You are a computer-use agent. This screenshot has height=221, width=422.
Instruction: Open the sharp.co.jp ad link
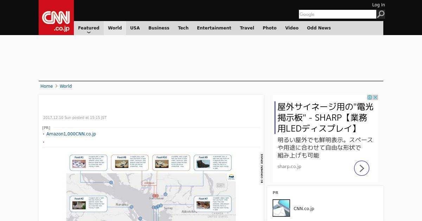(289, 167)
